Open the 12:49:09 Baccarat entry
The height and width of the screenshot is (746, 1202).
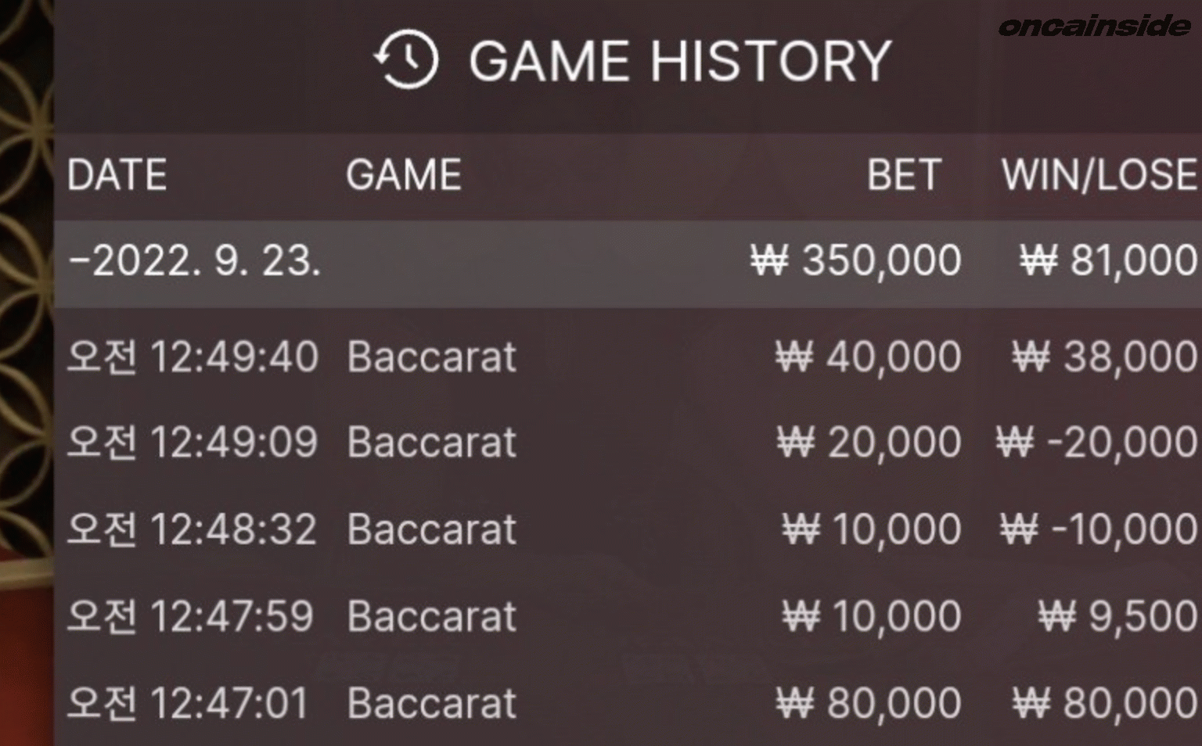pyautogui.click(x=431, y=443)
